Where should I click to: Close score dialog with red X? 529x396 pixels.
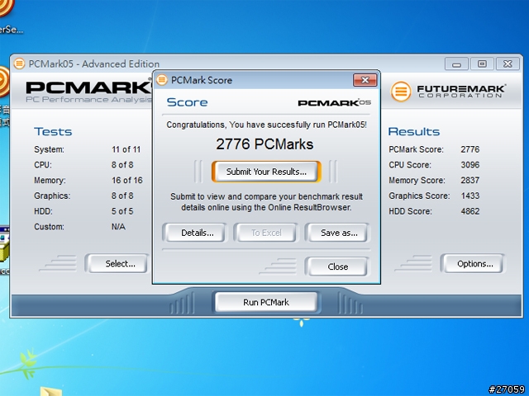point(365,80)
